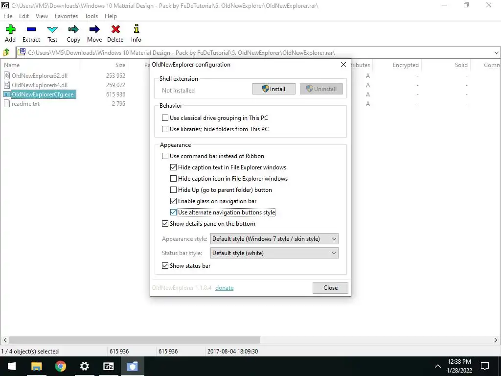
Task: Click size value 2 795
Action: (118, 104)
